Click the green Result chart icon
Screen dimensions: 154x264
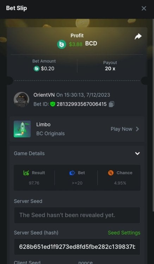(x=26, y=173)
